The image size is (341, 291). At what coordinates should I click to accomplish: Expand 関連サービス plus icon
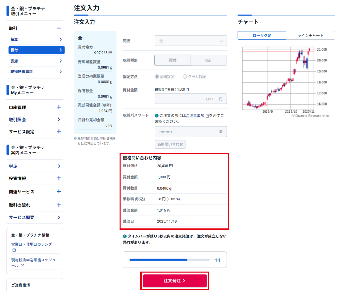point(59,192)
